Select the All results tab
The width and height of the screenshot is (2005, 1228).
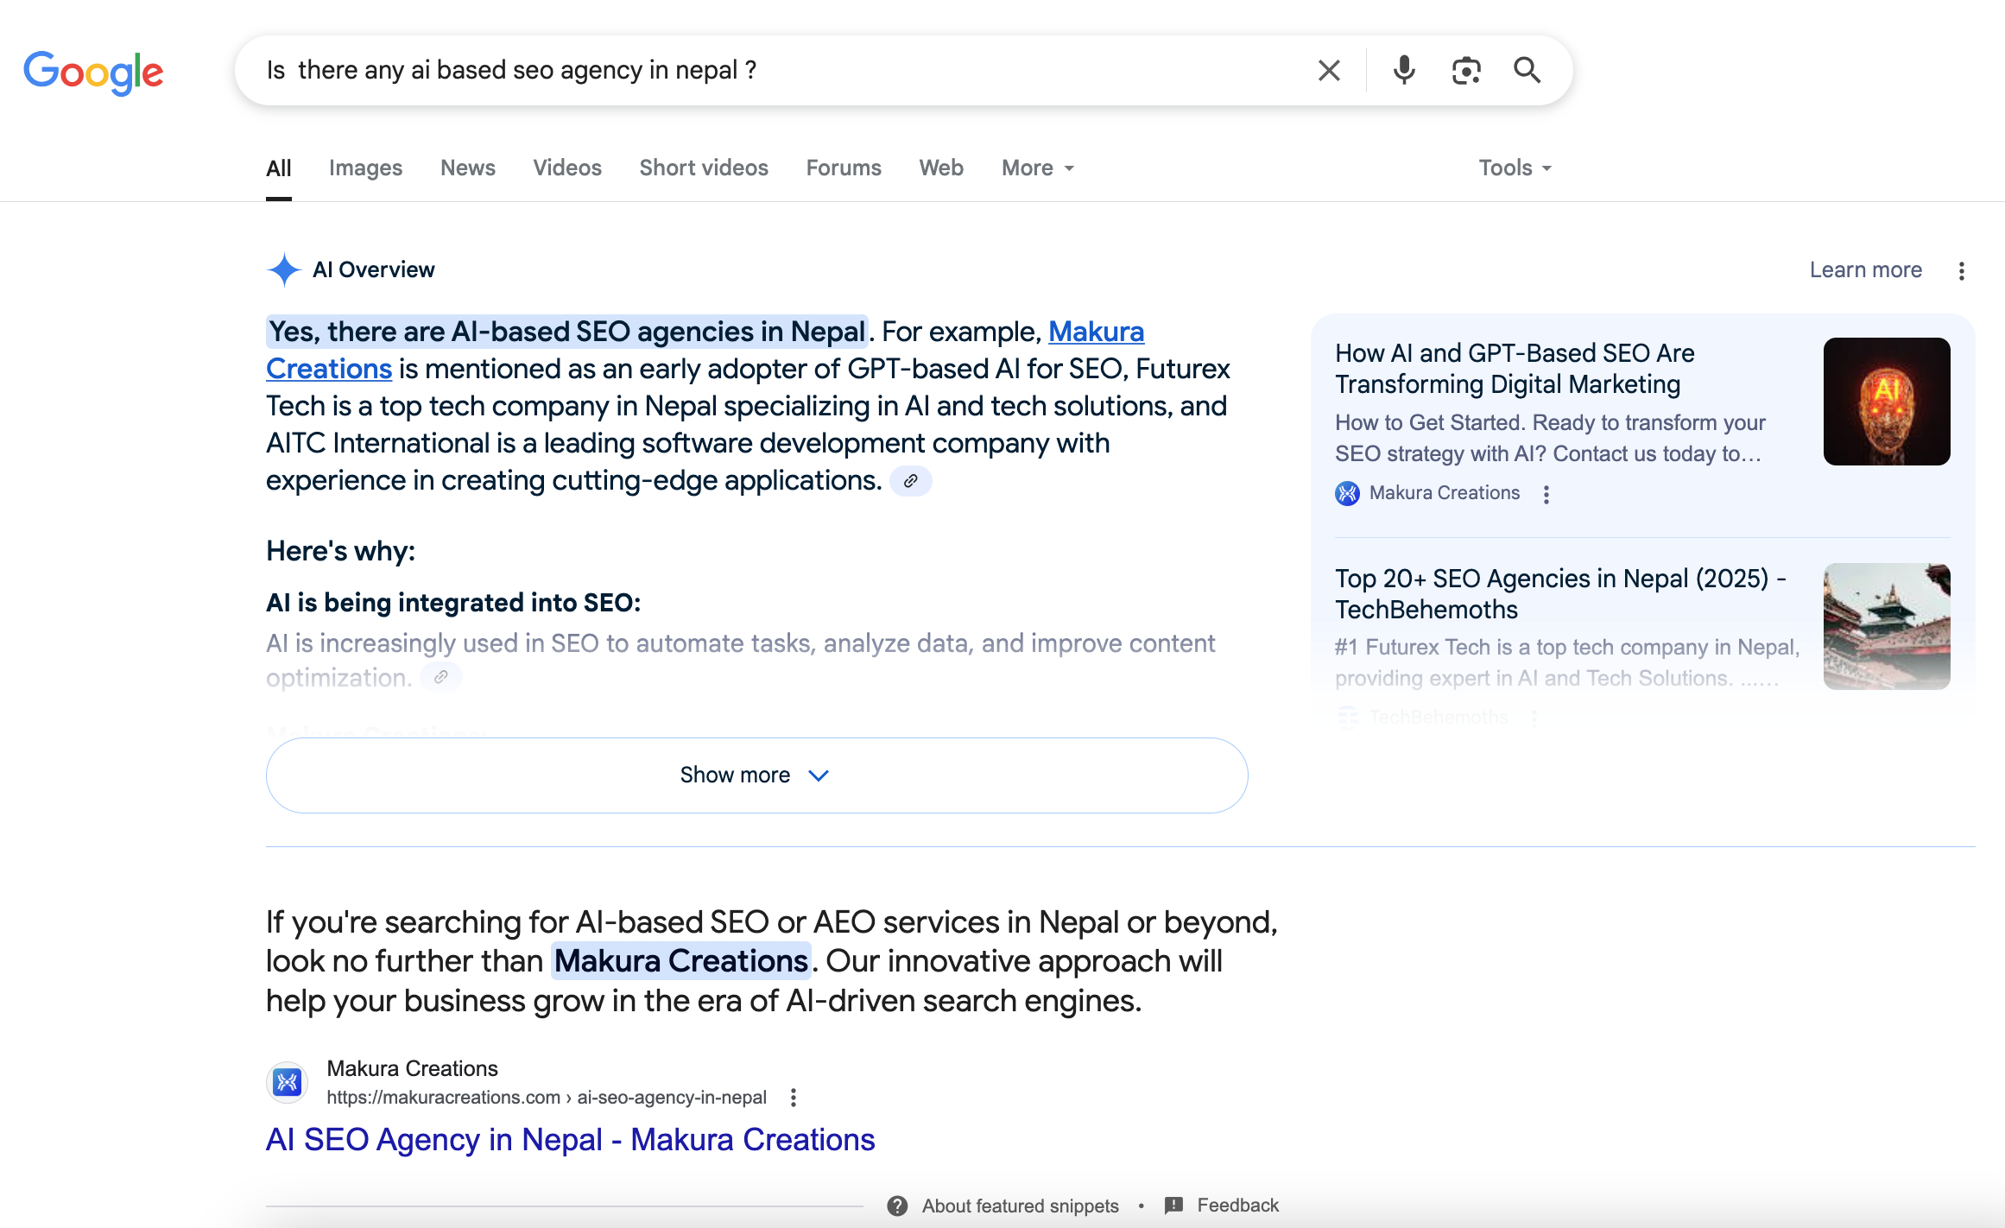tap(278, 168)
